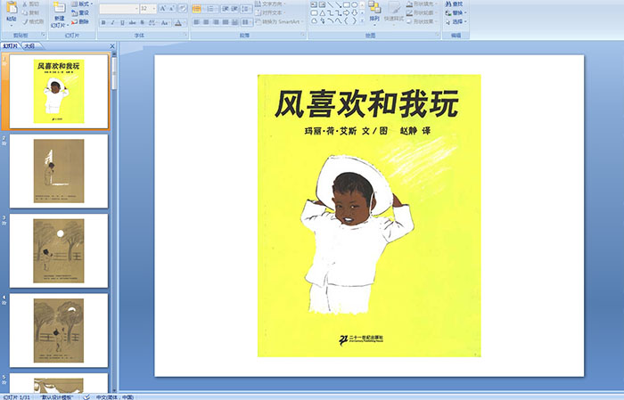Open the Layout (版式) dropdown
Viewport: 624px width, 400px height.
[x=82, y=4]
